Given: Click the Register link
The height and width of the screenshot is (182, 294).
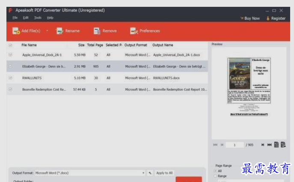Looking at the screenshot, I should point(276,18).
